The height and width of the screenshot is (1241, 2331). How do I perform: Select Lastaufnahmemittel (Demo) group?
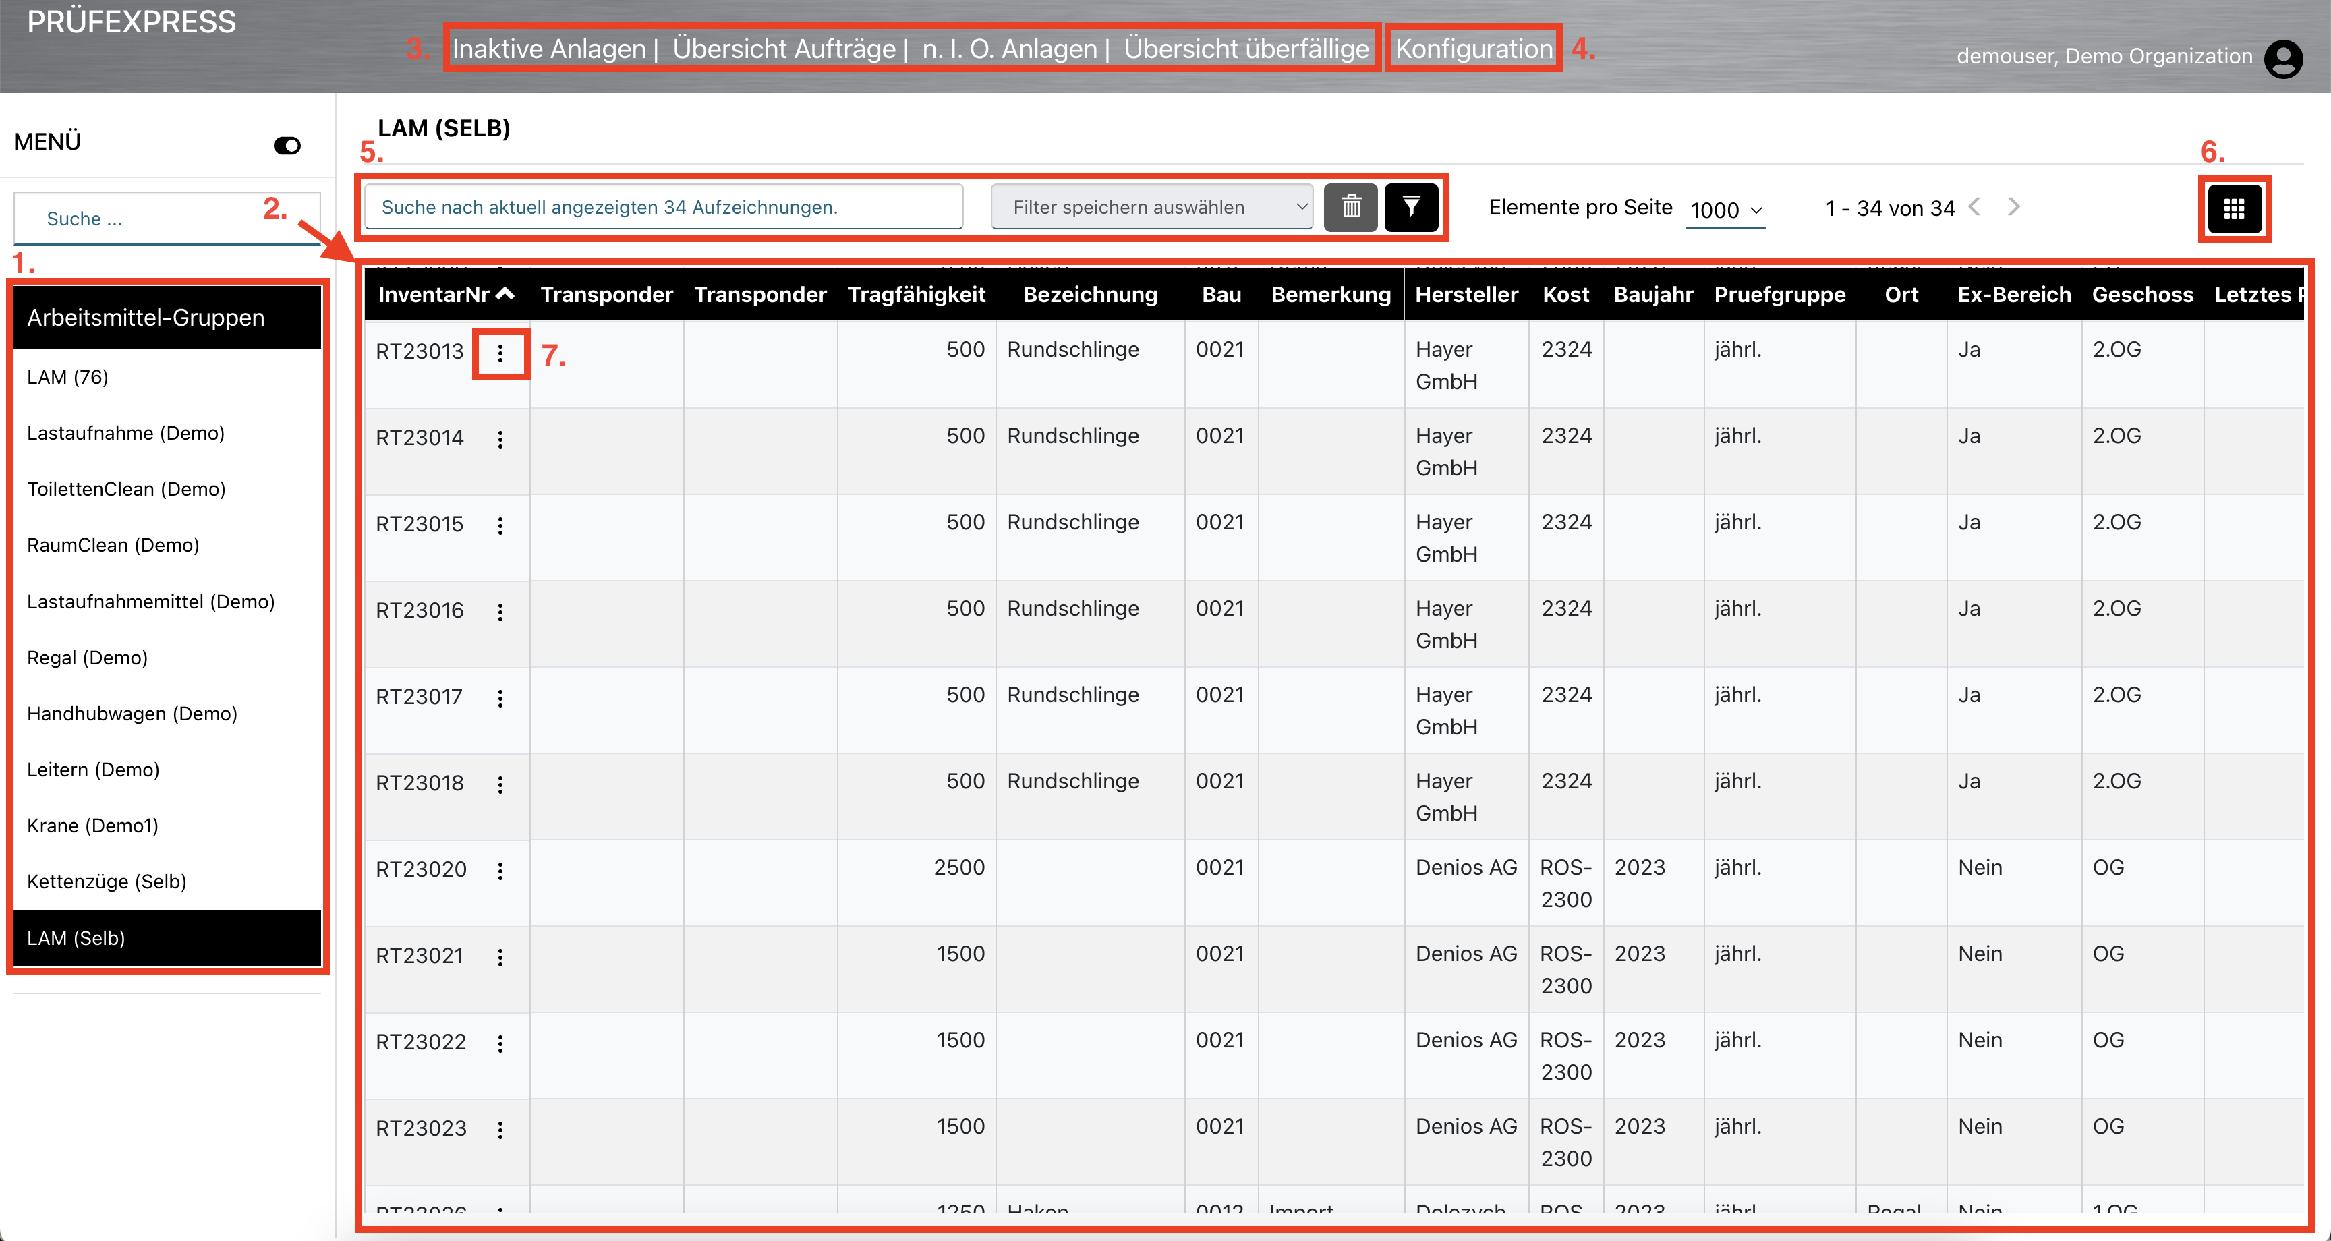pyautogui.click(x=167, y=602)
